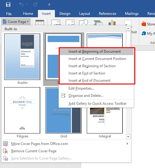
Task: Select Insert at Beginning of Section
Action: pyautogui.click(x=96, y=66)
